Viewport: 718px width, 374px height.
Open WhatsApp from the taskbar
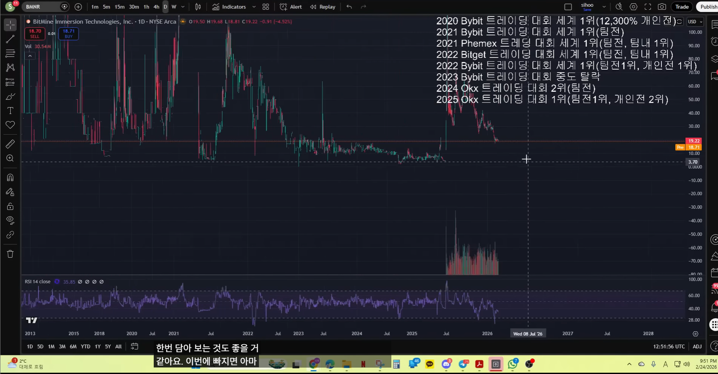coord(513,364)
